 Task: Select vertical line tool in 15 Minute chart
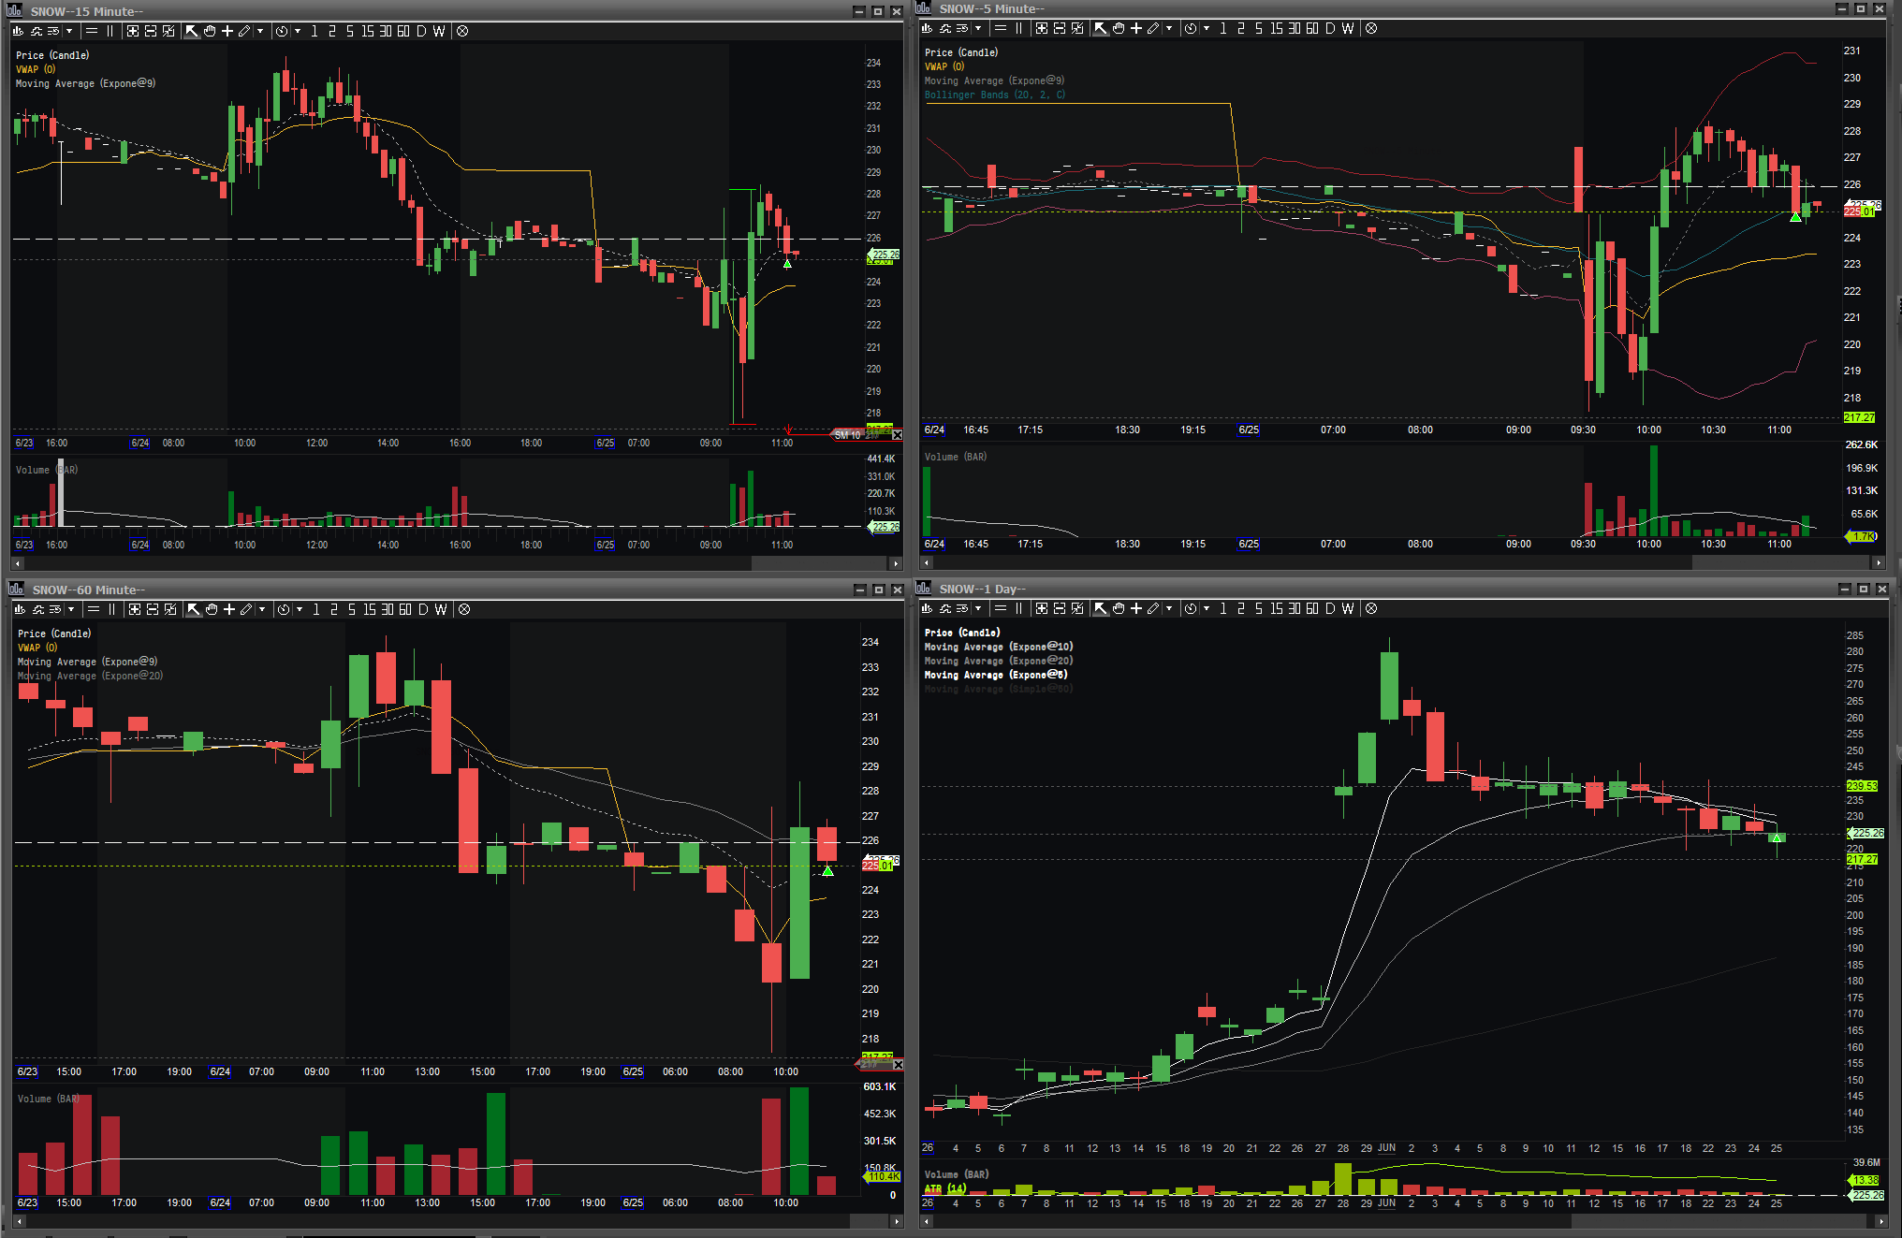(x=110, y=31)
